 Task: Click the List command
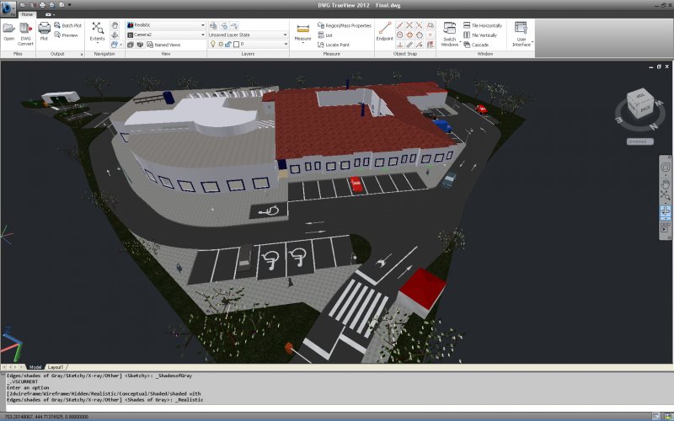pos(325,35)
